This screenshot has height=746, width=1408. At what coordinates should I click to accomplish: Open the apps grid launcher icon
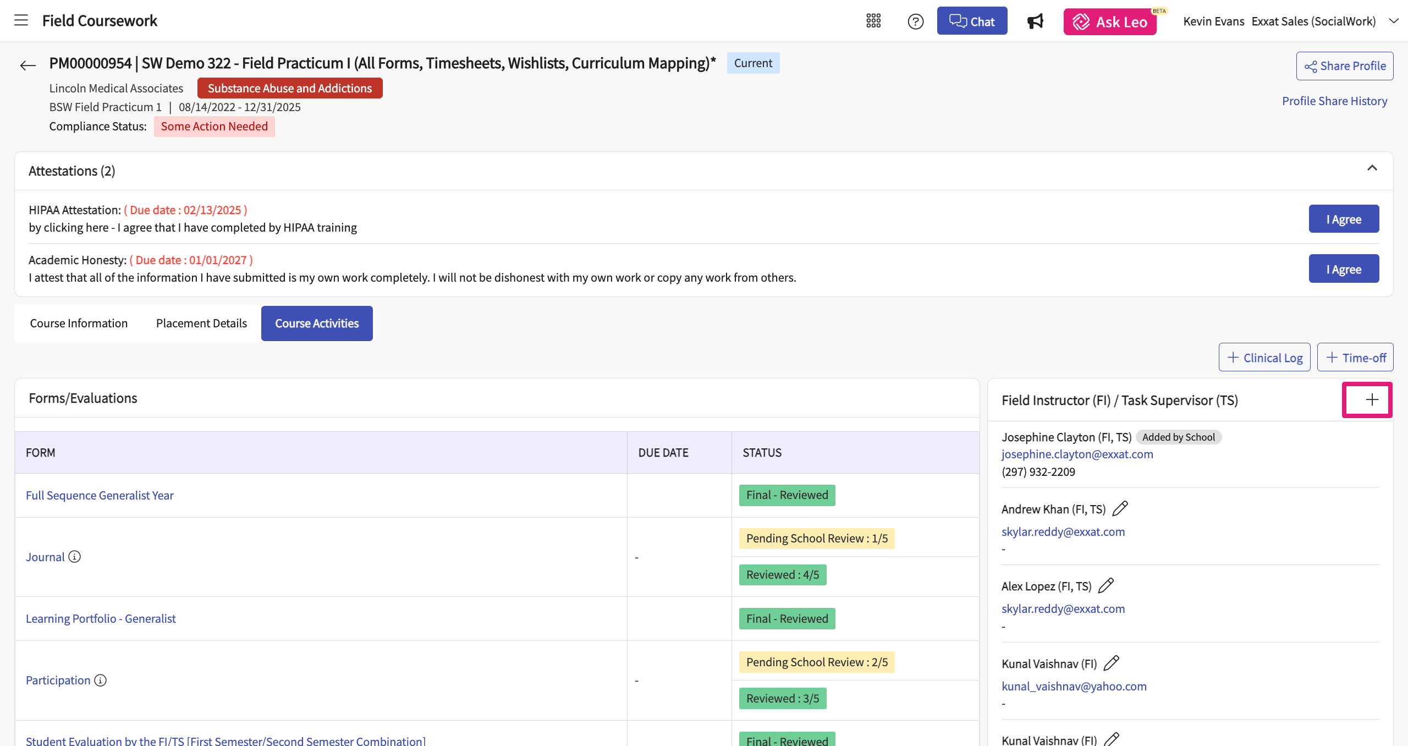click(873, 21)
